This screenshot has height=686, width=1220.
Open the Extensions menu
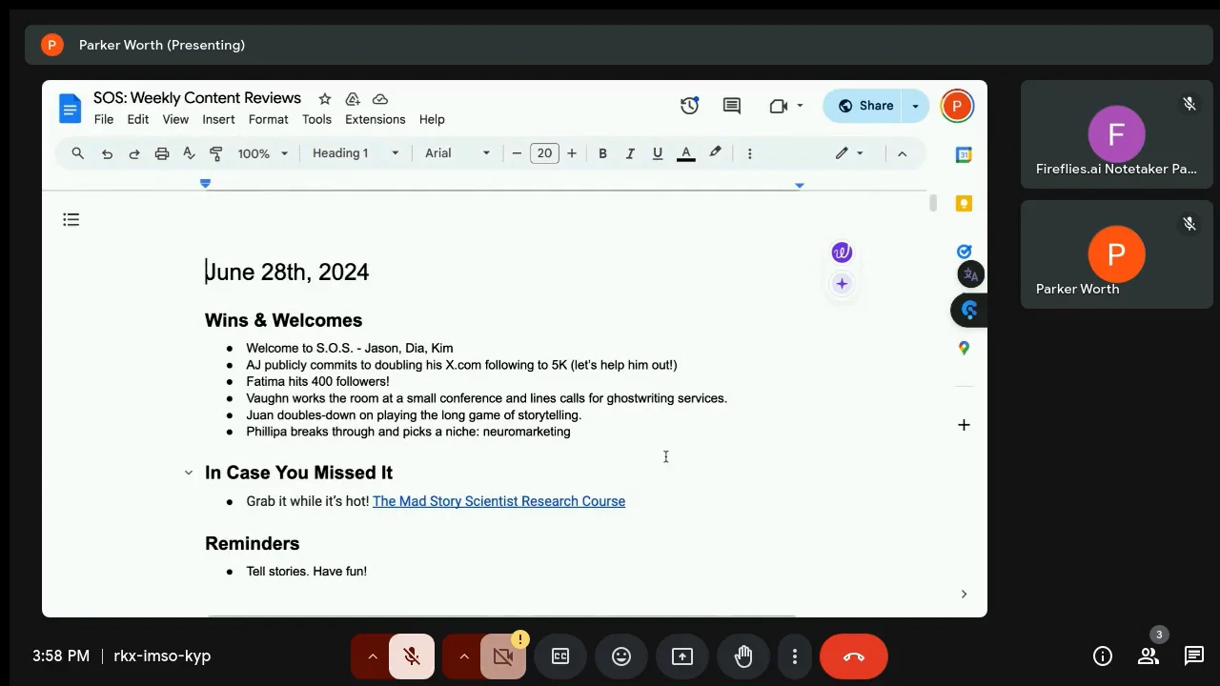point(375,119)
